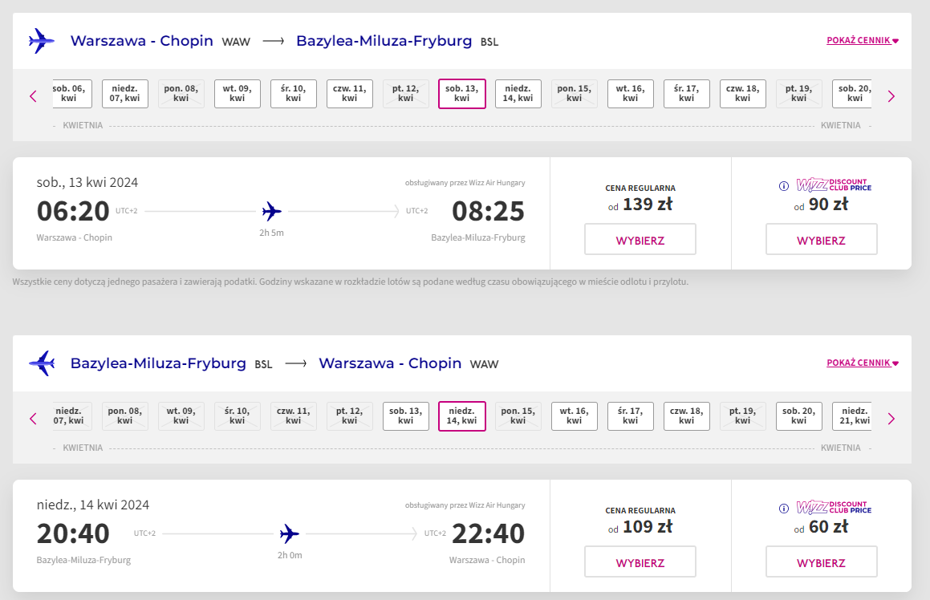Image resolution: width=930 pixels, height=600 pixels.
Task: Choose Wizz Discount Club 60 zł with WYBIERZ
Action: [x=822, y=562]
